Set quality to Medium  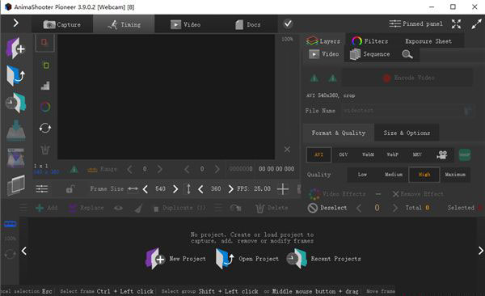(x=394, y=175)
